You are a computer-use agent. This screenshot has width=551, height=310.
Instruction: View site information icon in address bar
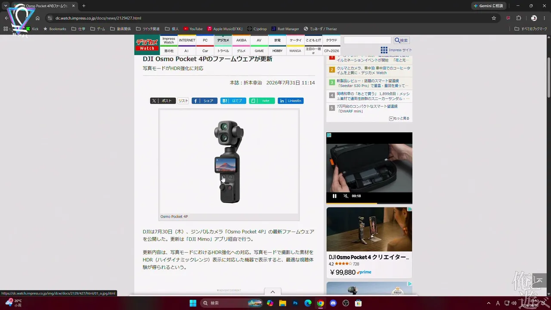coord(50,18)
